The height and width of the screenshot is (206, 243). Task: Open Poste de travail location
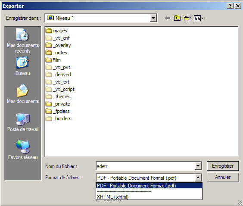(23, 122)
